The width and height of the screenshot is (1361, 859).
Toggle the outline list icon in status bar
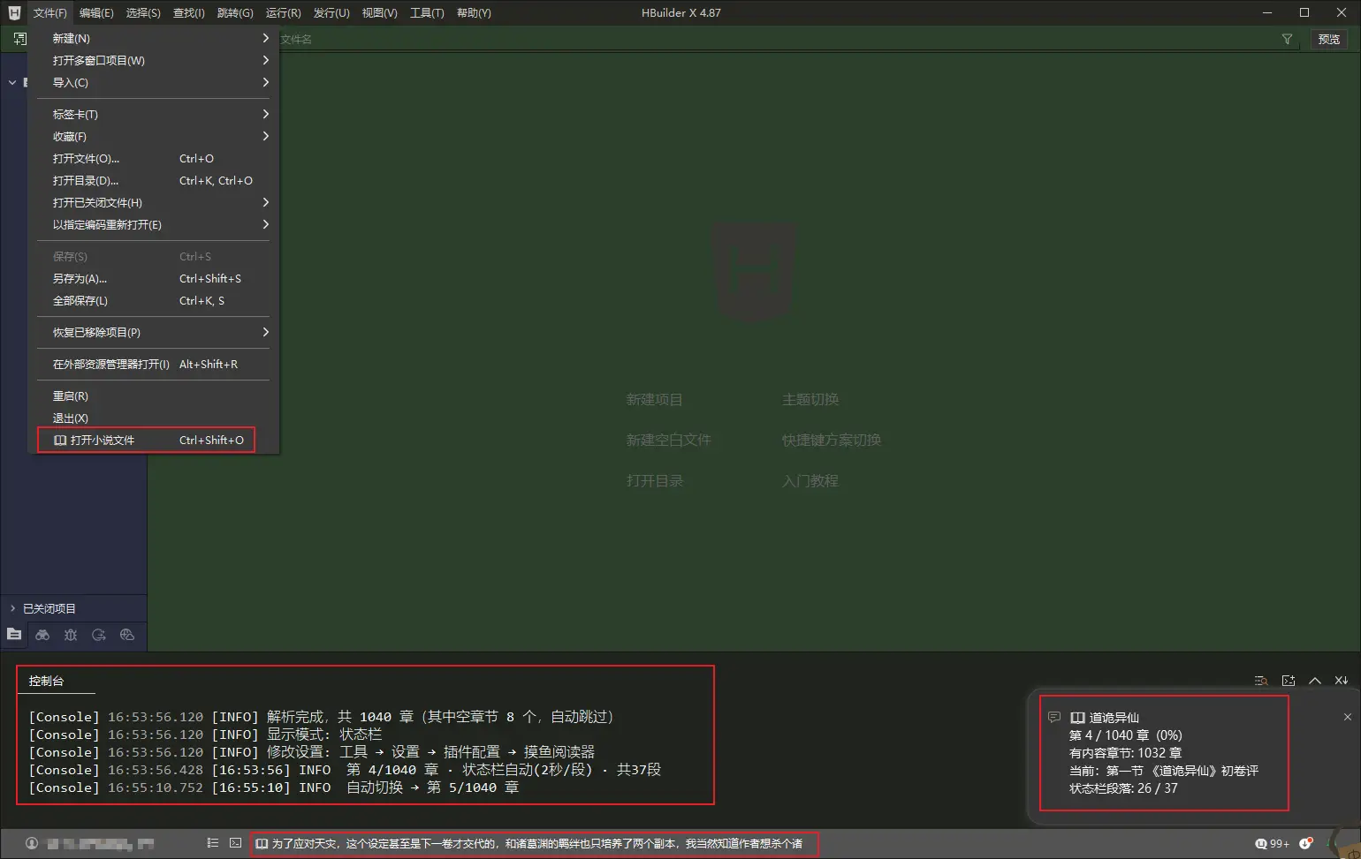coord(212,843)
